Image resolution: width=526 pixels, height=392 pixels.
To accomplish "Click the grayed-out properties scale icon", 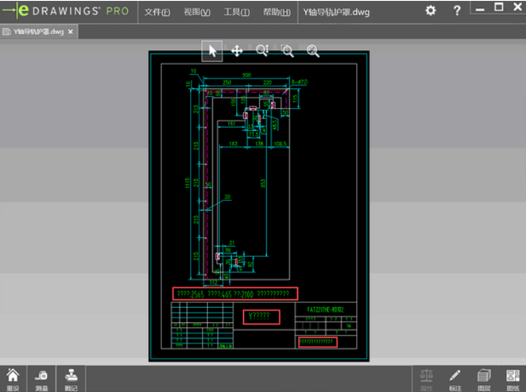I will click(425, 378).
